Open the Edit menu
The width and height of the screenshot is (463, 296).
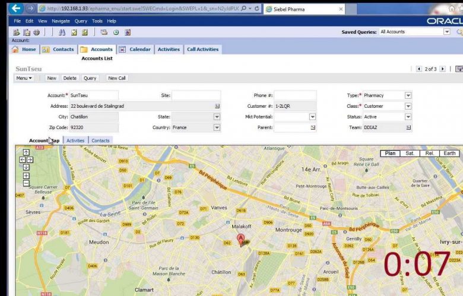[x=29, y=21]
